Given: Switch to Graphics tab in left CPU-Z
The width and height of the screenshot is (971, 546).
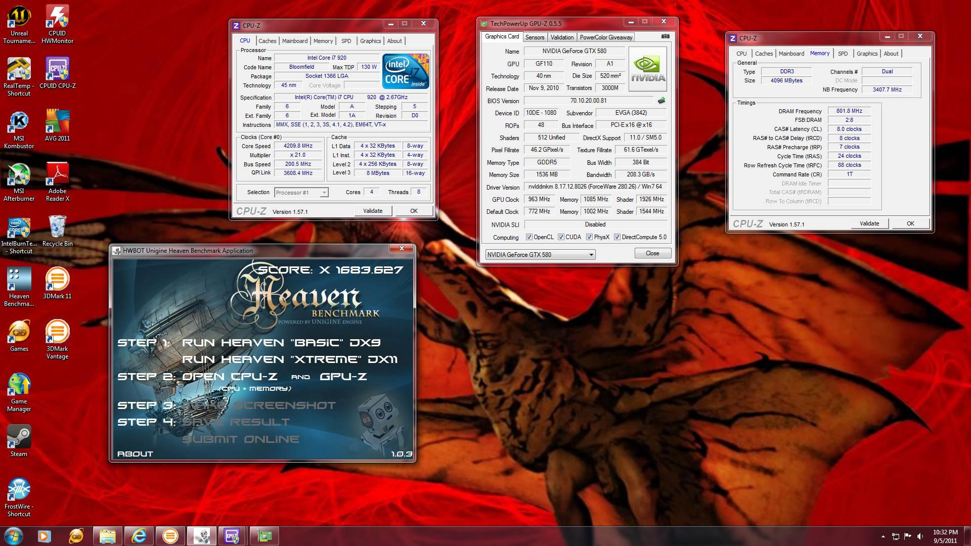Looking at the screenshot, I should (371, 41).
